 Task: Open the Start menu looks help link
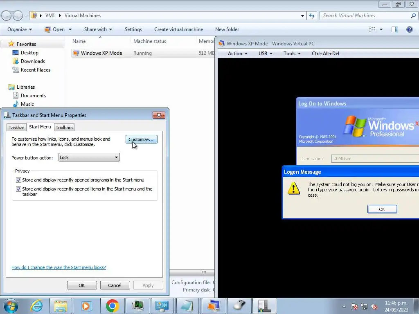click(59, 267)
